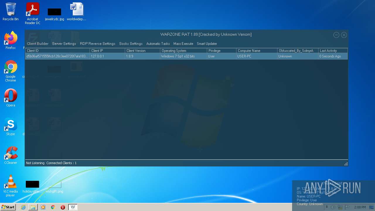Click the window resize grip corner

[346, 164]
